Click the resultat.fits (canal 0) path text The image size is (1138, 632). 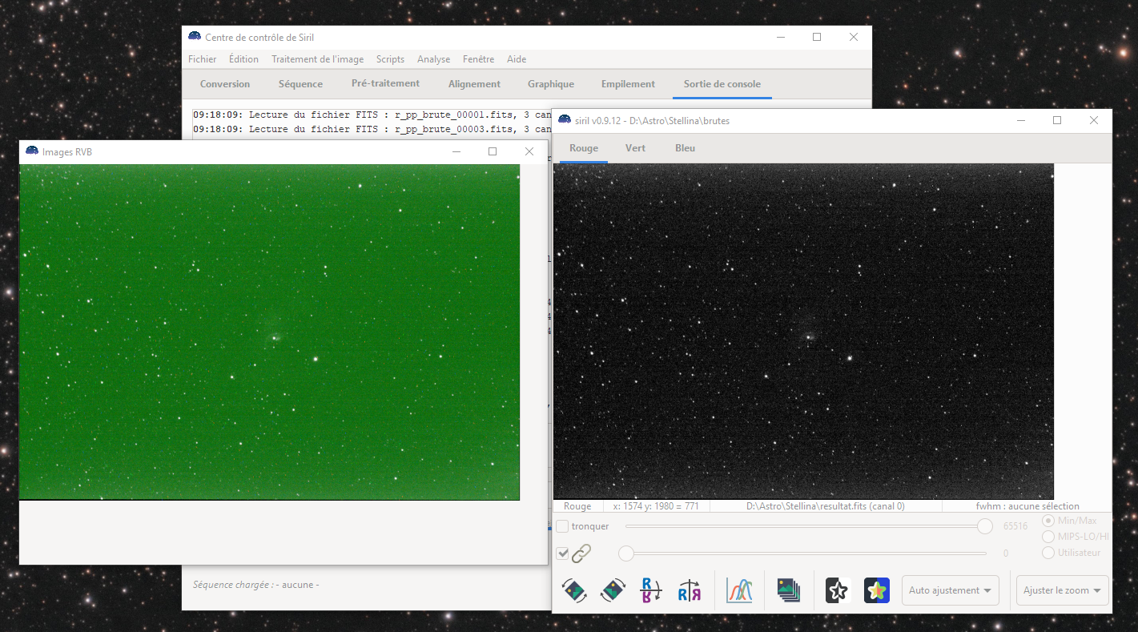click(x=825, y=506)
